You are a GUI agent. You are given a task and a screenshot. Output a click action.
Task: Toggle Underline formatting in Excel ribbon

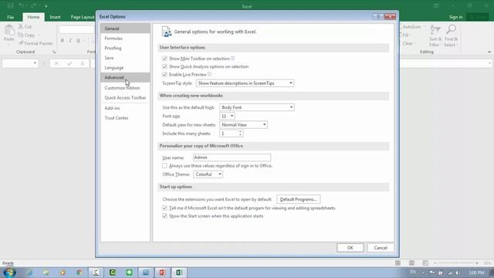78,40
